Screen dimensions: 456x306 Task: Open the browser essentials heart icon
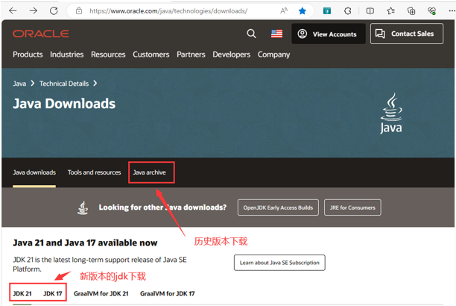click(x=432, y=11)
